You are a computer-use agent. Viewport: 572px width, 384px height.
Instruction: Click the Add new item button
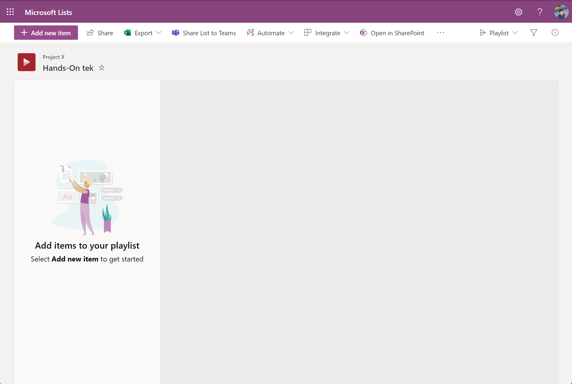46,33
